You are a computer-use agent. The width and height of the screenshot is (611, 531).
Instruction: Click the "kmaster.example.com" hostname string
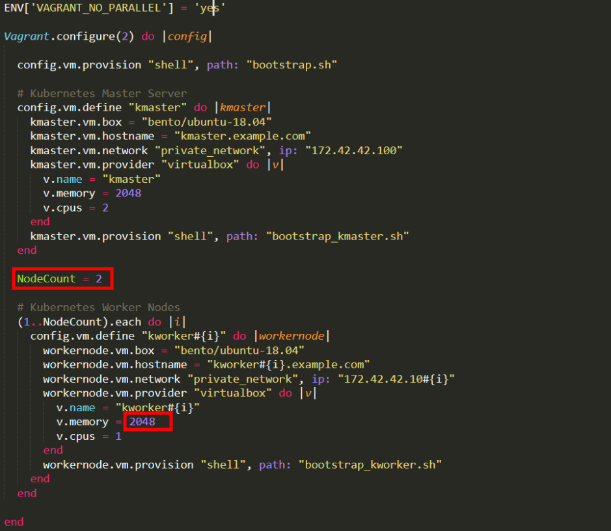(x=242, y=136)
